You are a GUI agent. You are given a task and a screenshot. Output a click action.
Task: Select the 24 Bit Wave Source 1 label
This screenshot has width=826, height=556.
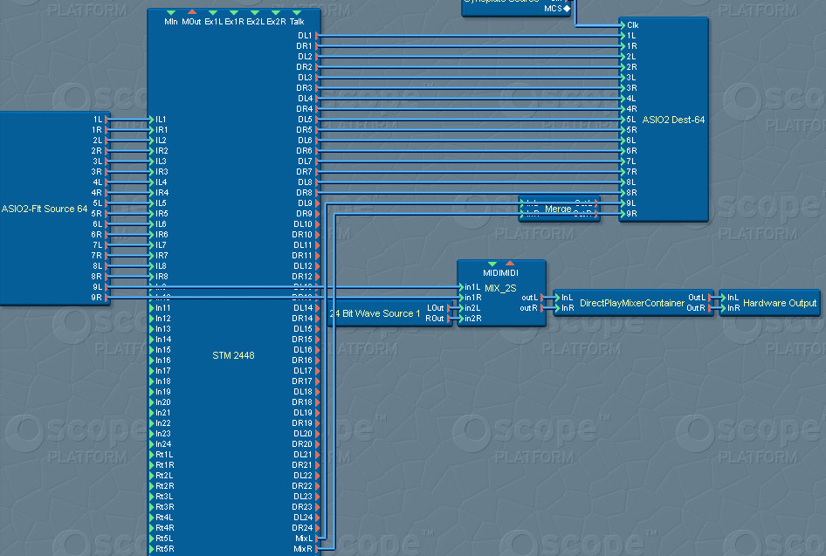click(x=375, y=314)
